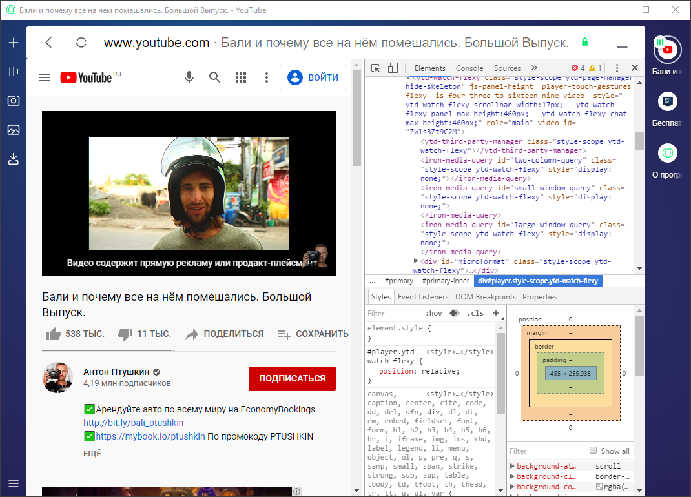Click the browser sidebar screenshot camera icon
Image resolution: width=691 pixels, height=497 pixels.
pos(14,101)
